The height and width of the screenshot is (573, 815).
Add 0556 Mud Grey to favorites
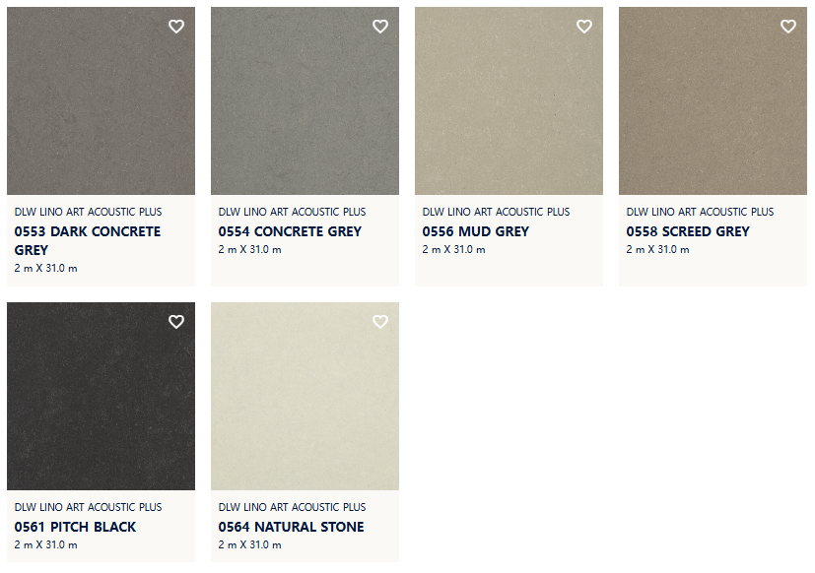[x=584, y=26]
